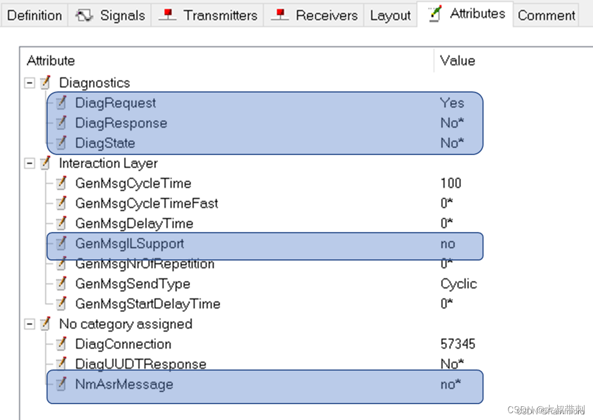Open the Comment tab
The image size is (593, 420).
546,15
